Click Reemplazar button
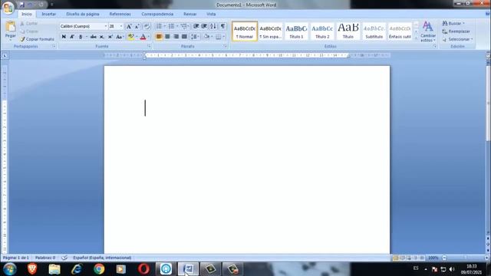This screenshot has height=276, width=491. coord(456,31)
